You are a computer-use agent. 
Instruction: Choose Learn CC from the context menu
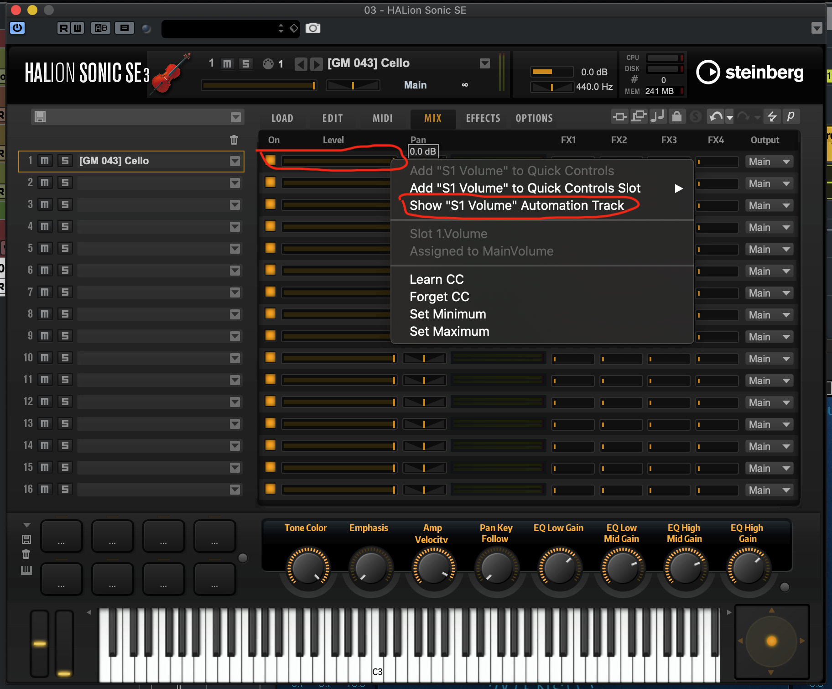click(437, 279)
